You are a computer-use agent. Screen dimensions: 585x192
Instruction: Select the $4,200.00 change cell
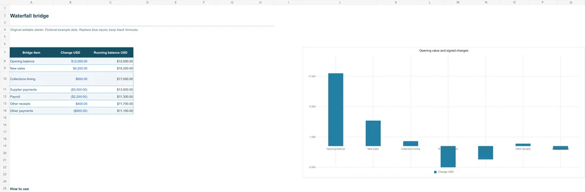pyautogui.click(x=71, y=68)
